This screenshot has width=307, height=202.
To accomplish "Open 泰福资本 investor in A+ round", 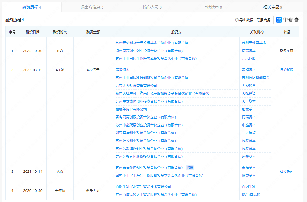I will 122,70.
